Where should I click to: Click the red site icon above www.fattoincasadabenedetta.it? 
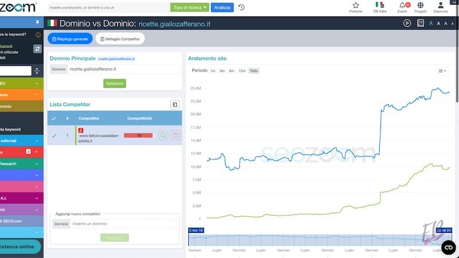(81, 131)
